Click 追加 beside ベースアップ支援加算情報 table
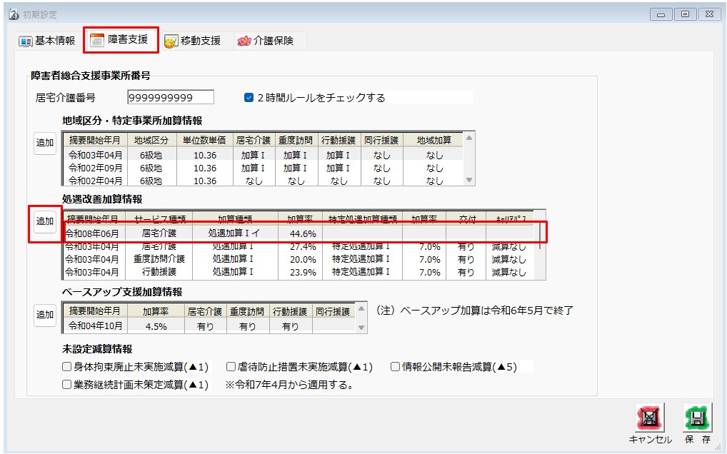Image resolution: width=727 pixels, height=454 pixels. pos(45,315)
